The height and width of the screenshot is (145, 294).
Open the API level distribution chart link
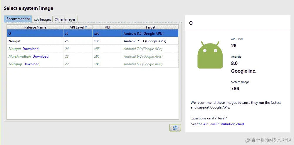click(x=224, y=124)
